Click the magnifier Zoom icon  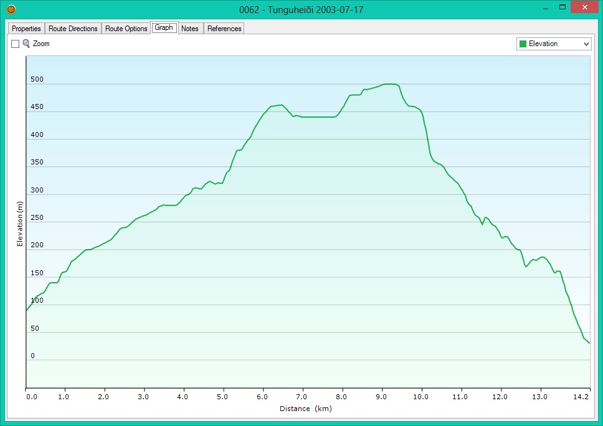point(26,44)
